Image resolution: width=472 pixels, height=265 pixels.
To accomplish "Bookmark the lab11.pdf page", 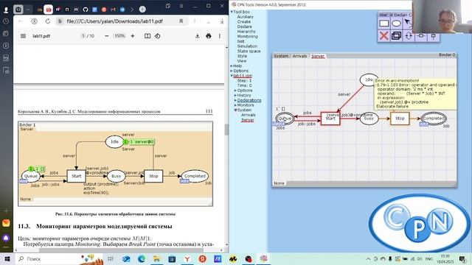I will click(x=181, y=21).
